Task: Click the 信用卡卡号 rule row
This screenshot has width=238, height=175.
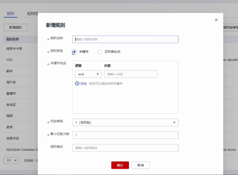Action: click(21, 49)
